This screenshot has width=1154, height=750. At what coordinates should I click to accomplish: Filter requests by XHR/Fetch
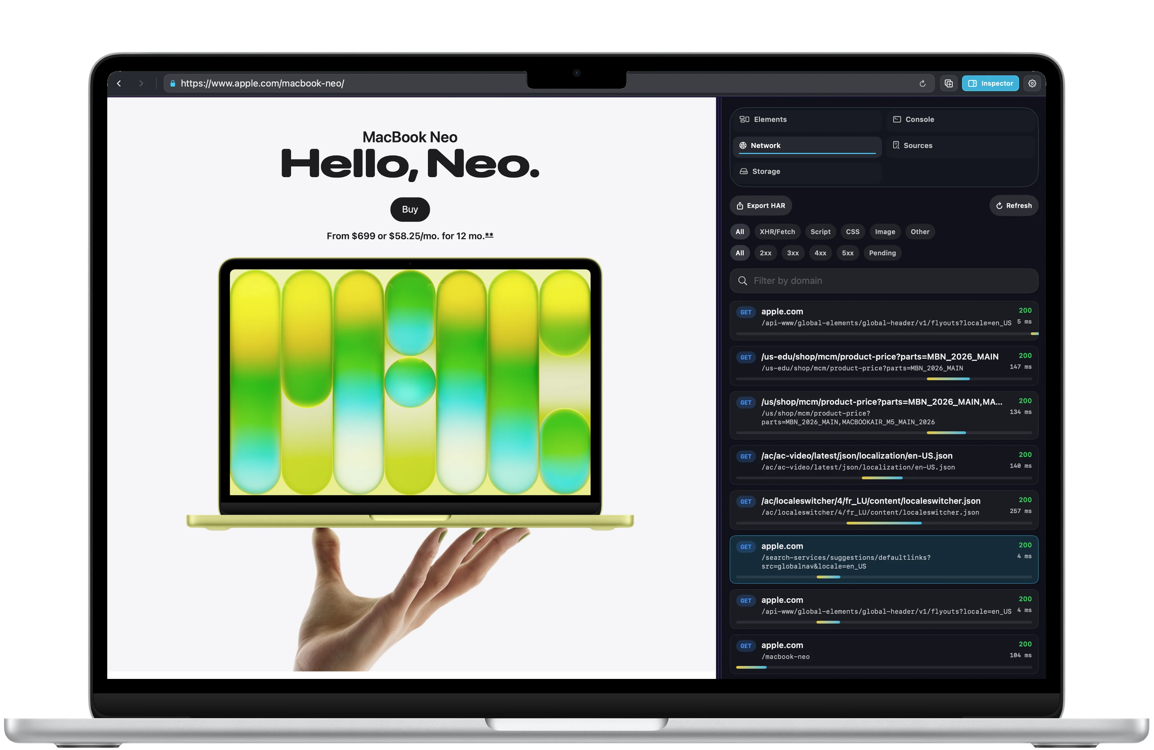click(777, 232)
